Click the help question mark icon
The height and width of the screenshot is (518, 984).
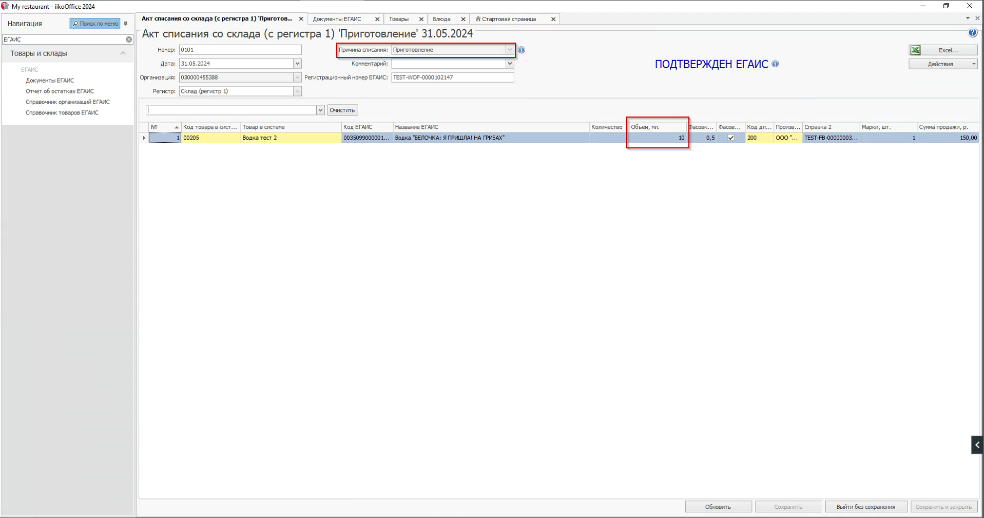point(972,33)
